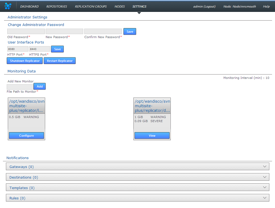
Task: Click Notifications heading
Action: (x=18, y=158)
